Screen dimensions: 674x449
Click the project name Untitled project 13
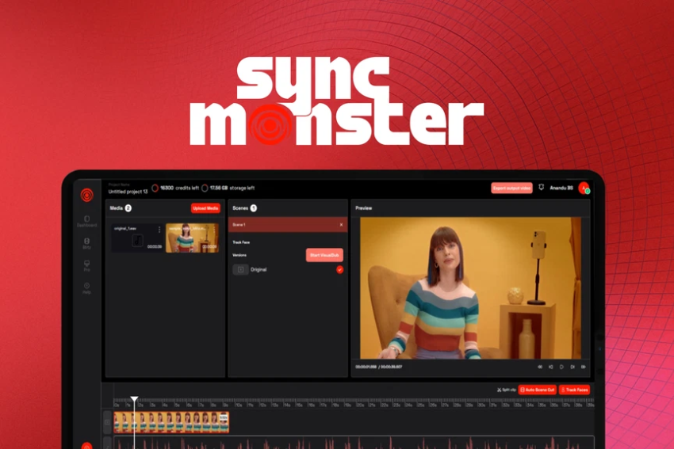128,192
